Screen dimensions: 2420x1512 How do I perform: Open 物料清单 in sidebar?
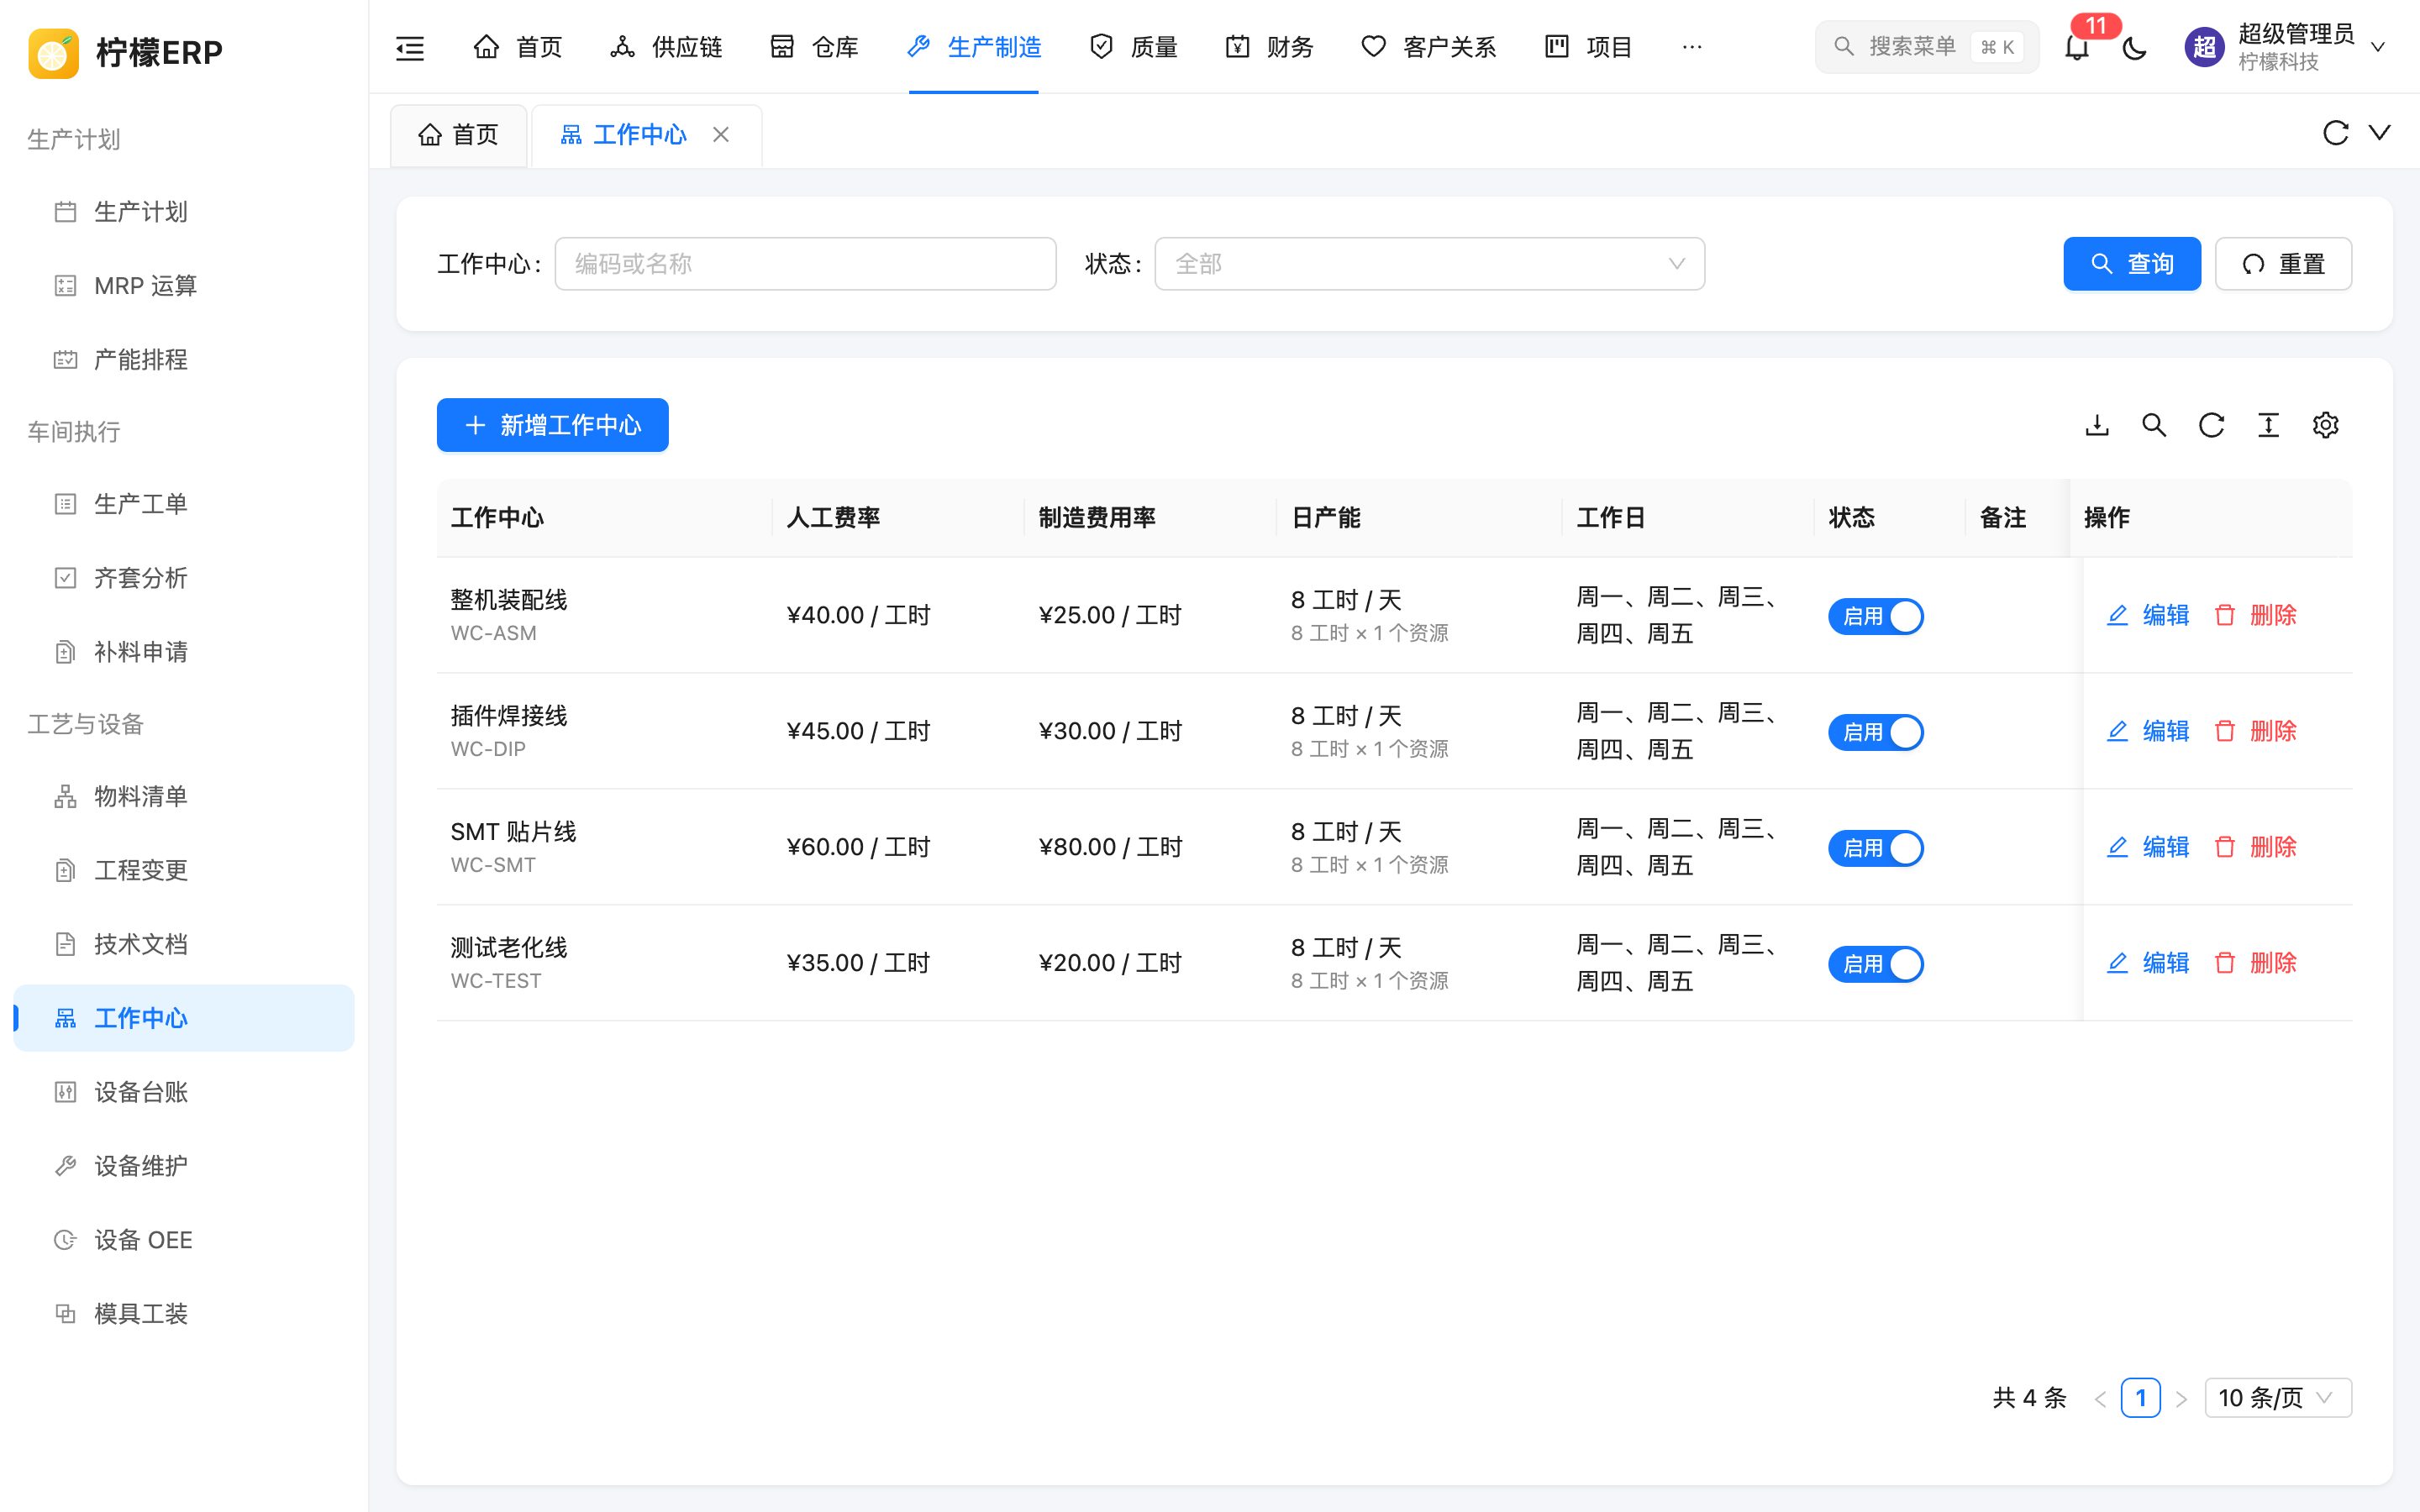tap(184, 796)
